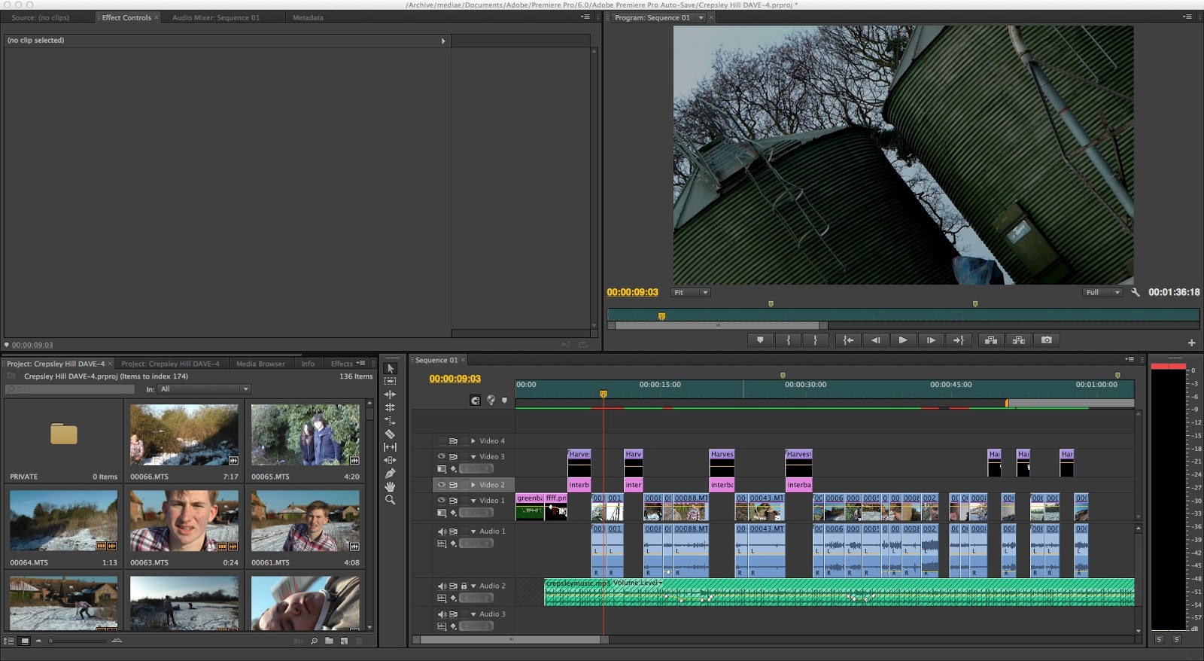Open the 00063.MTS clip thumbnail
The height and width of the screenshot is (661, 1204).
[x=184, y=521]
